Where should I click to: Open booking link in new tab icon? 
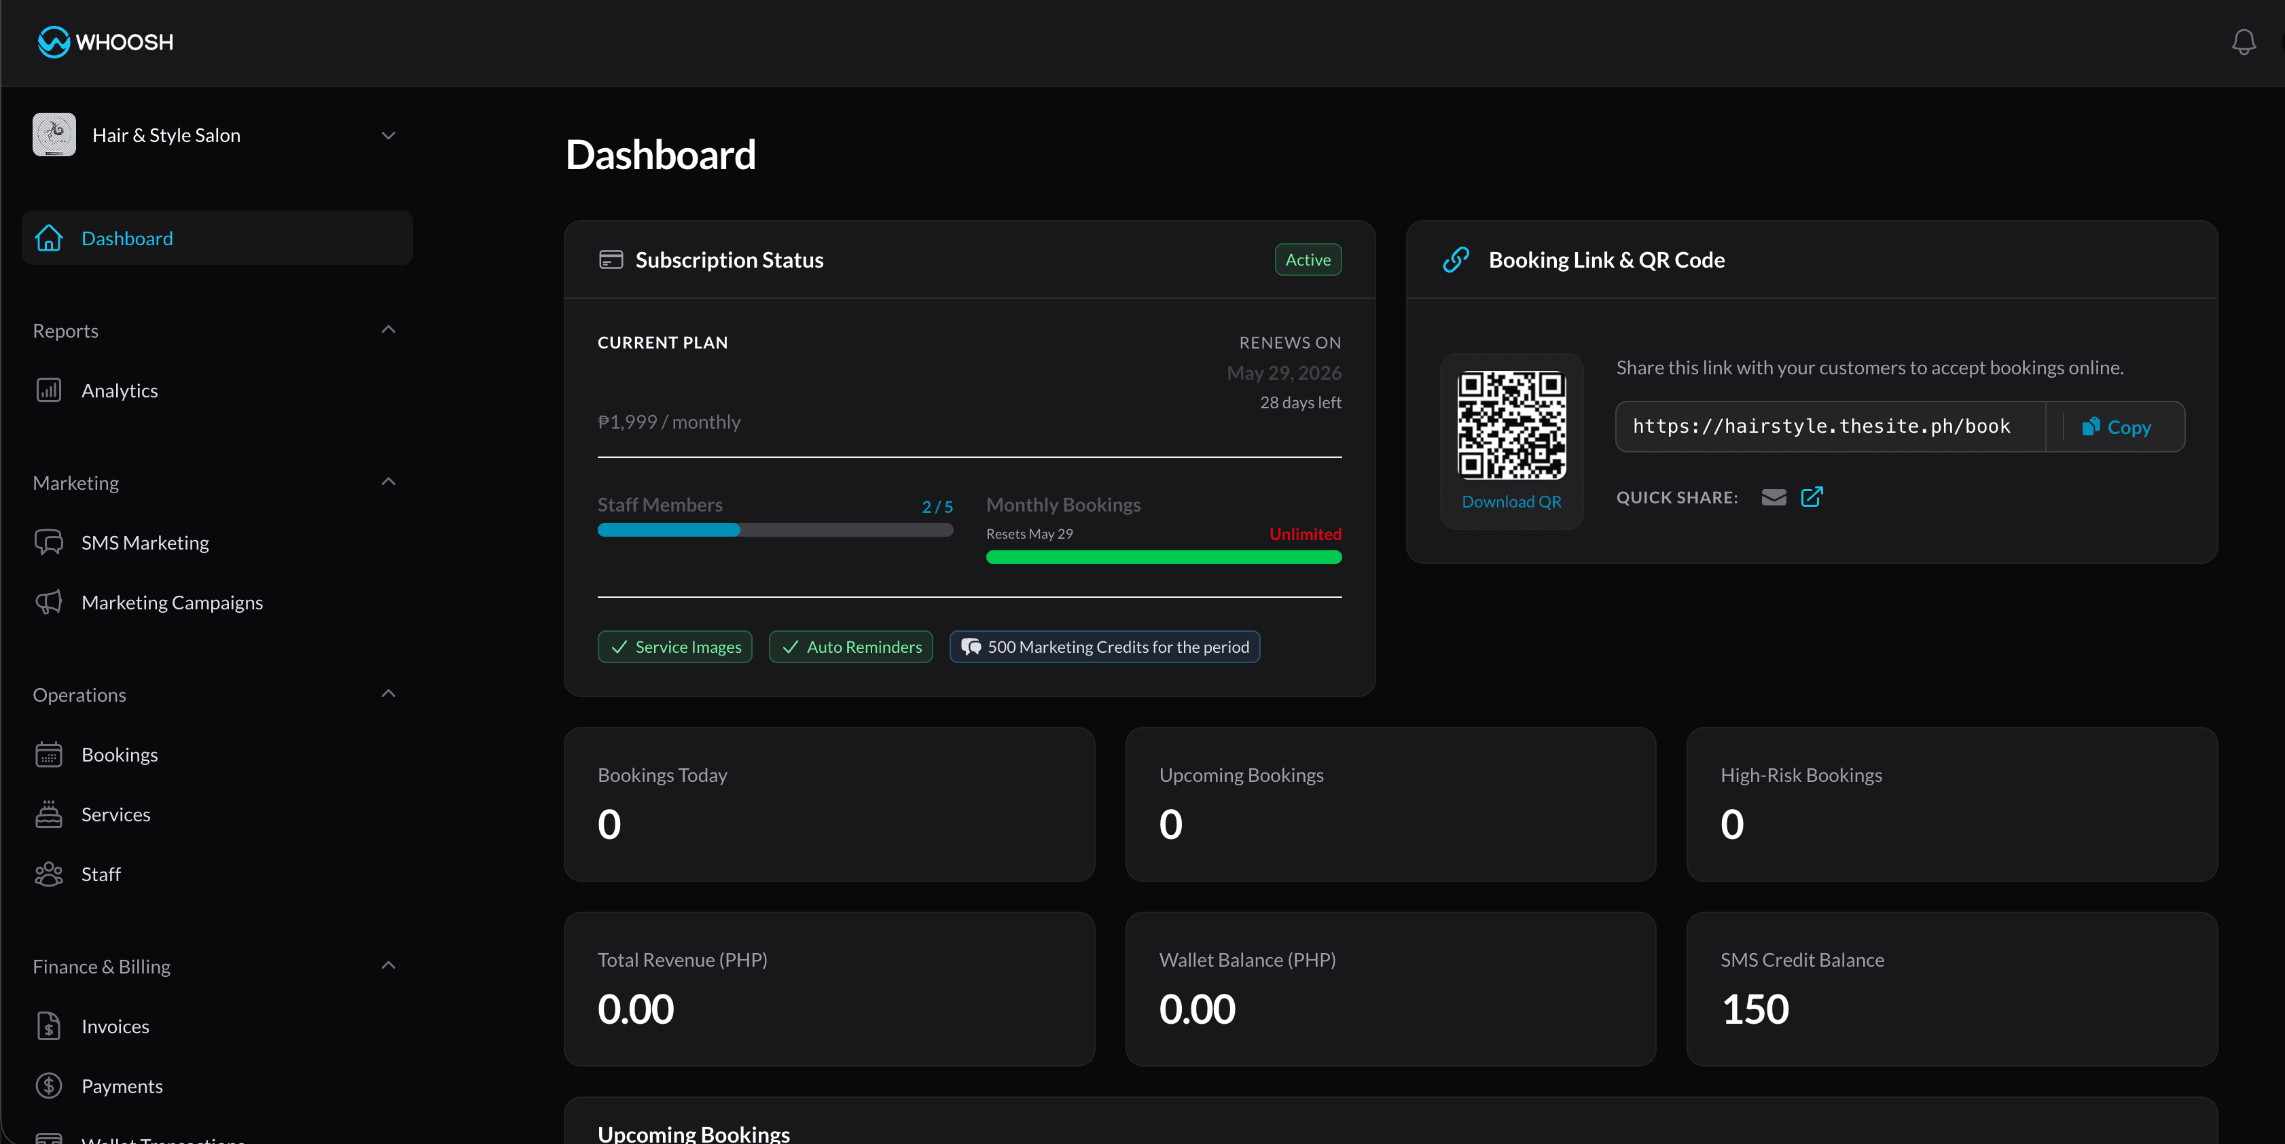1812,497
